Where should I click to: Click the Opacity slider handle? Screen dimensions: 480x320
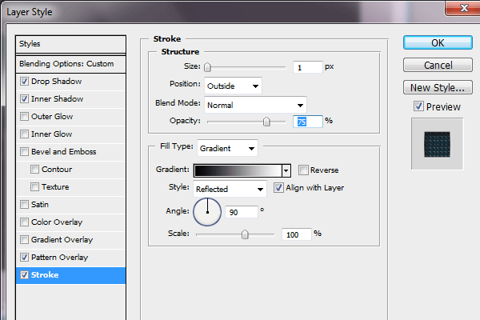click(267, 122)
